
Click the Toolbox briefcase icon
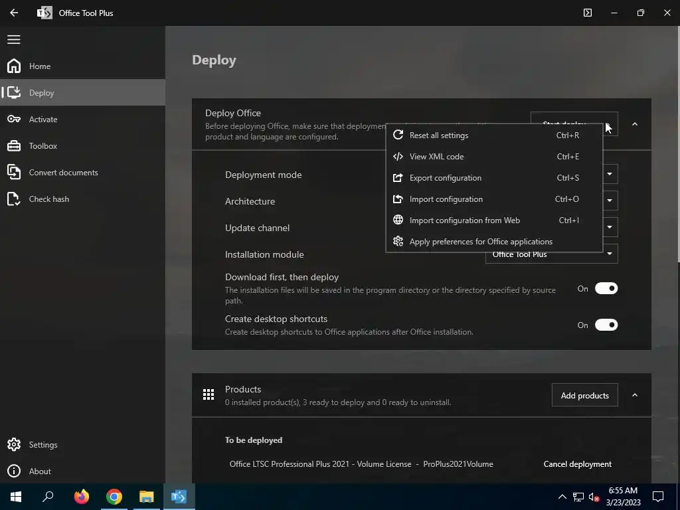14,145
